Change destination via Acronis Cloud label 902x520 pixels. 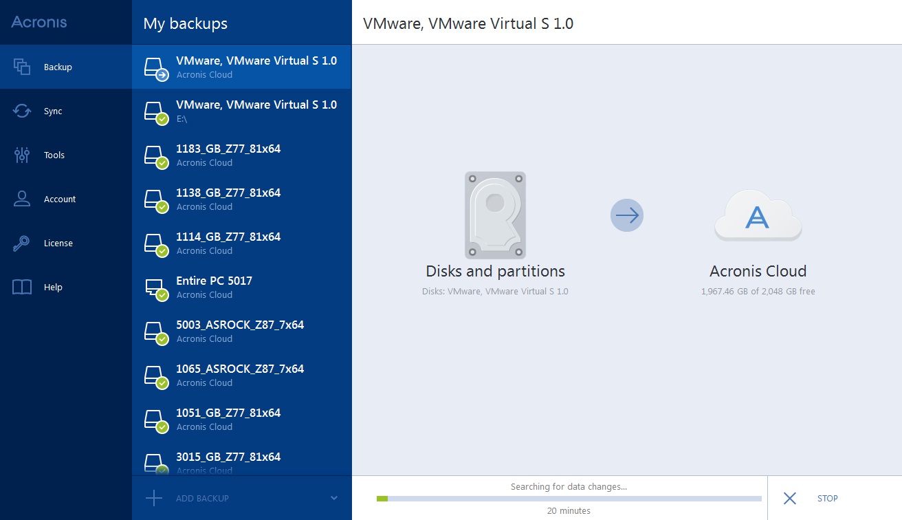click(758, 271)
